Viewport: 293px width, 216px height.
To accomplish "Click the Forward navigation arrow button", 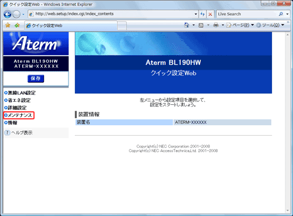I will 16,14.
